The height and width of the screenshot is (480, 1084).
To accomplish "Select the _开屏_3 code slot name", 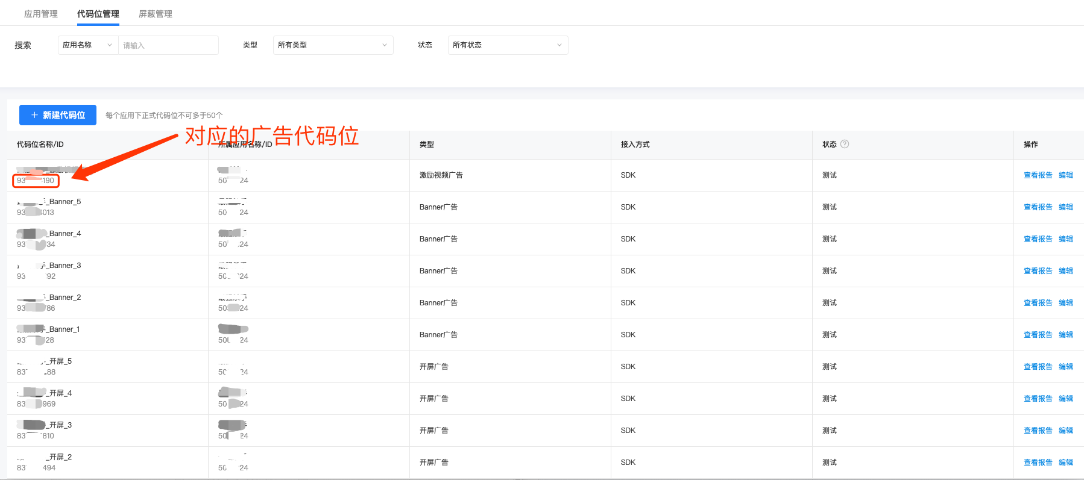I will [x=45, y=425].
